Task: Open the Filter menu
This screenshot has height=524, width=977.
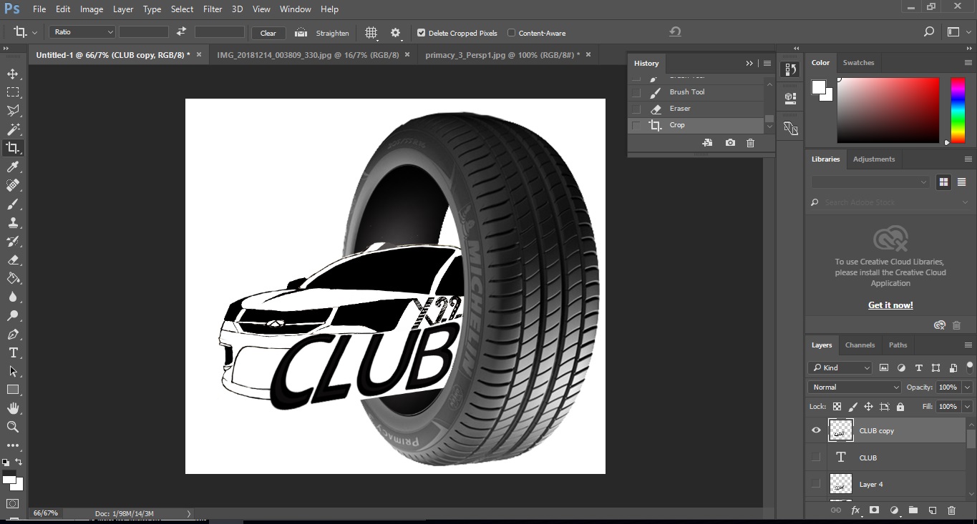Action: coord(213,9)
